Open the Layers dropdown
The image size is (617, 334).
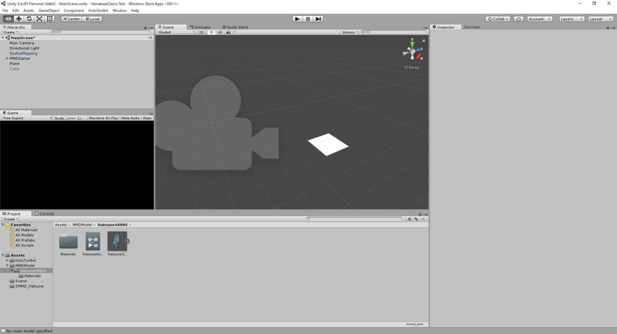click(571, 19)
